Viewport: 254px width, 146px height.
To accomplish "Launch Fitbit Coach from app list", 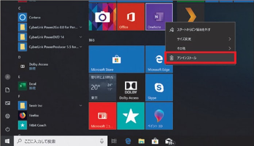I will coord(50,125).
